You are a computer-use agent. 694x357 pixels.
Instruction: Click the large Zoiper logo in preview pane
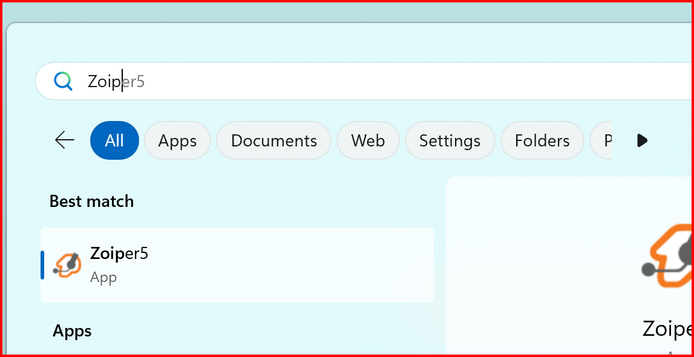pos(667,257)
